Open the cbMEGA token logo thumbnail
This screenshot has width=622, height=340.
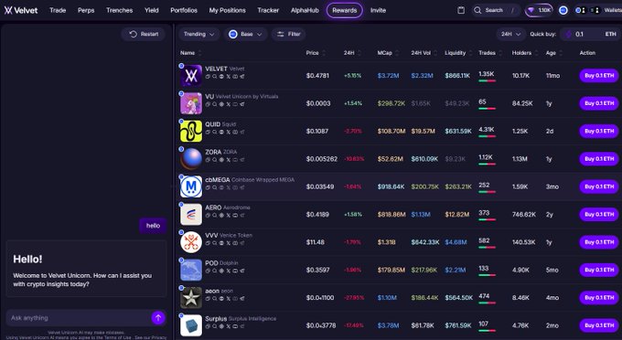(191, 186)
